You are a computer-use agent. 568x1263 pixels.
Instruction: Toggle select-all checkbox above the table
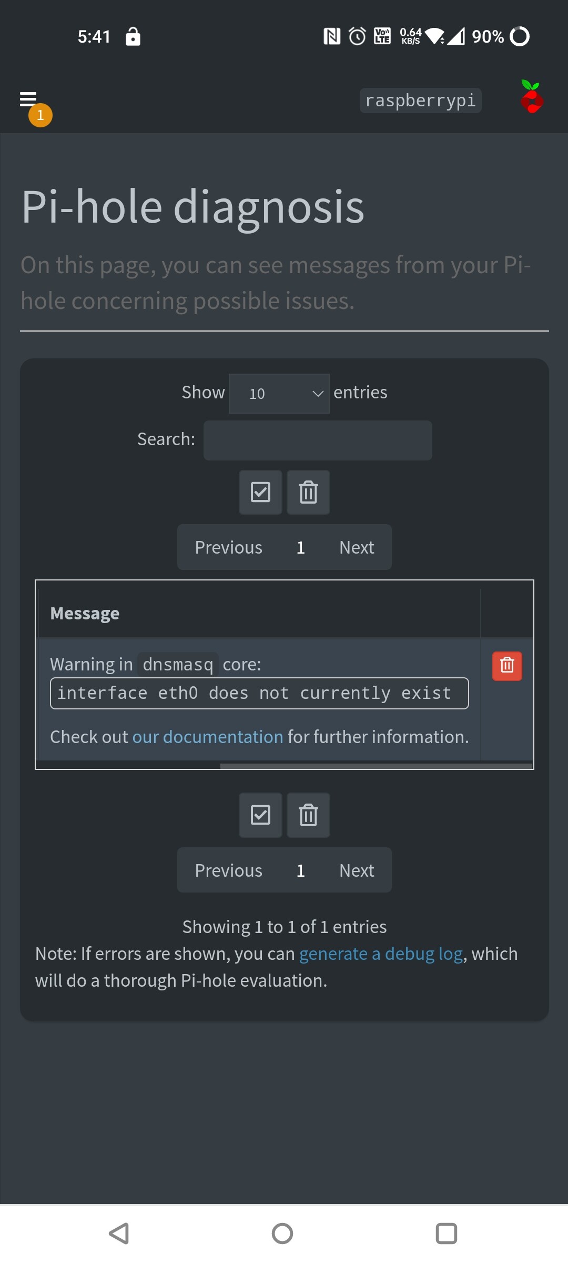click(261, 493)
